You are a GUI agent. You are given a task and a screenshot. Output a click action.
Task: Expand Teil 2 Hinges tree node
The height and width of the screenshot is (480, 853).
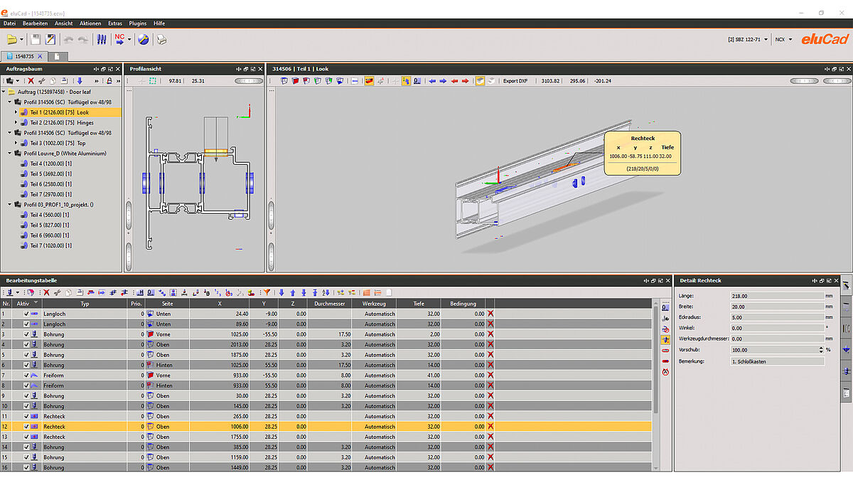click(16, 122)
